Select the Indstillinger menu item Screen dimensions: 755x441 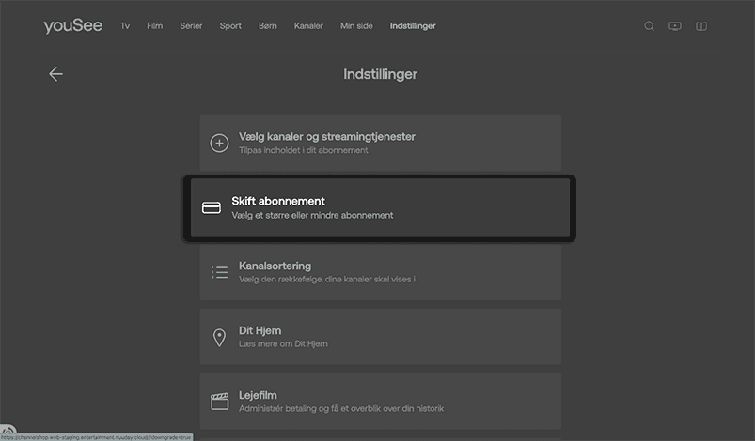coord(413,26)
